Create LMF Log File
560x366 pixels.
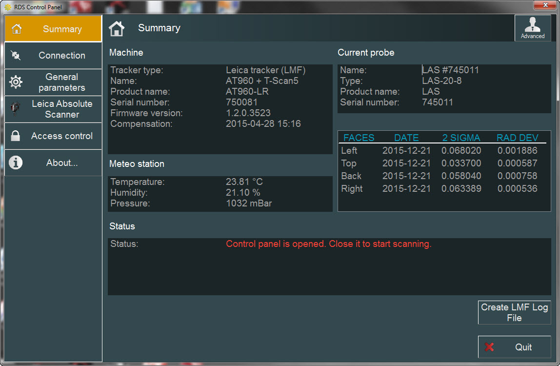pos(514,312)
